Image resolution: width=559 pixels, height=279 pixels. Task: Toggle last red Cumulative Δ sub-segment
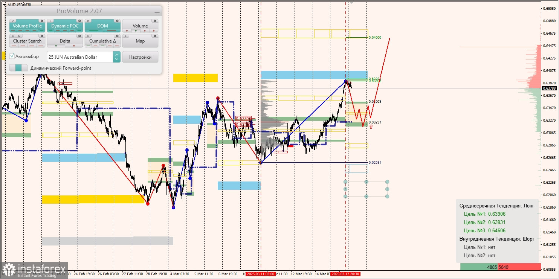click(x=117, y=46)
